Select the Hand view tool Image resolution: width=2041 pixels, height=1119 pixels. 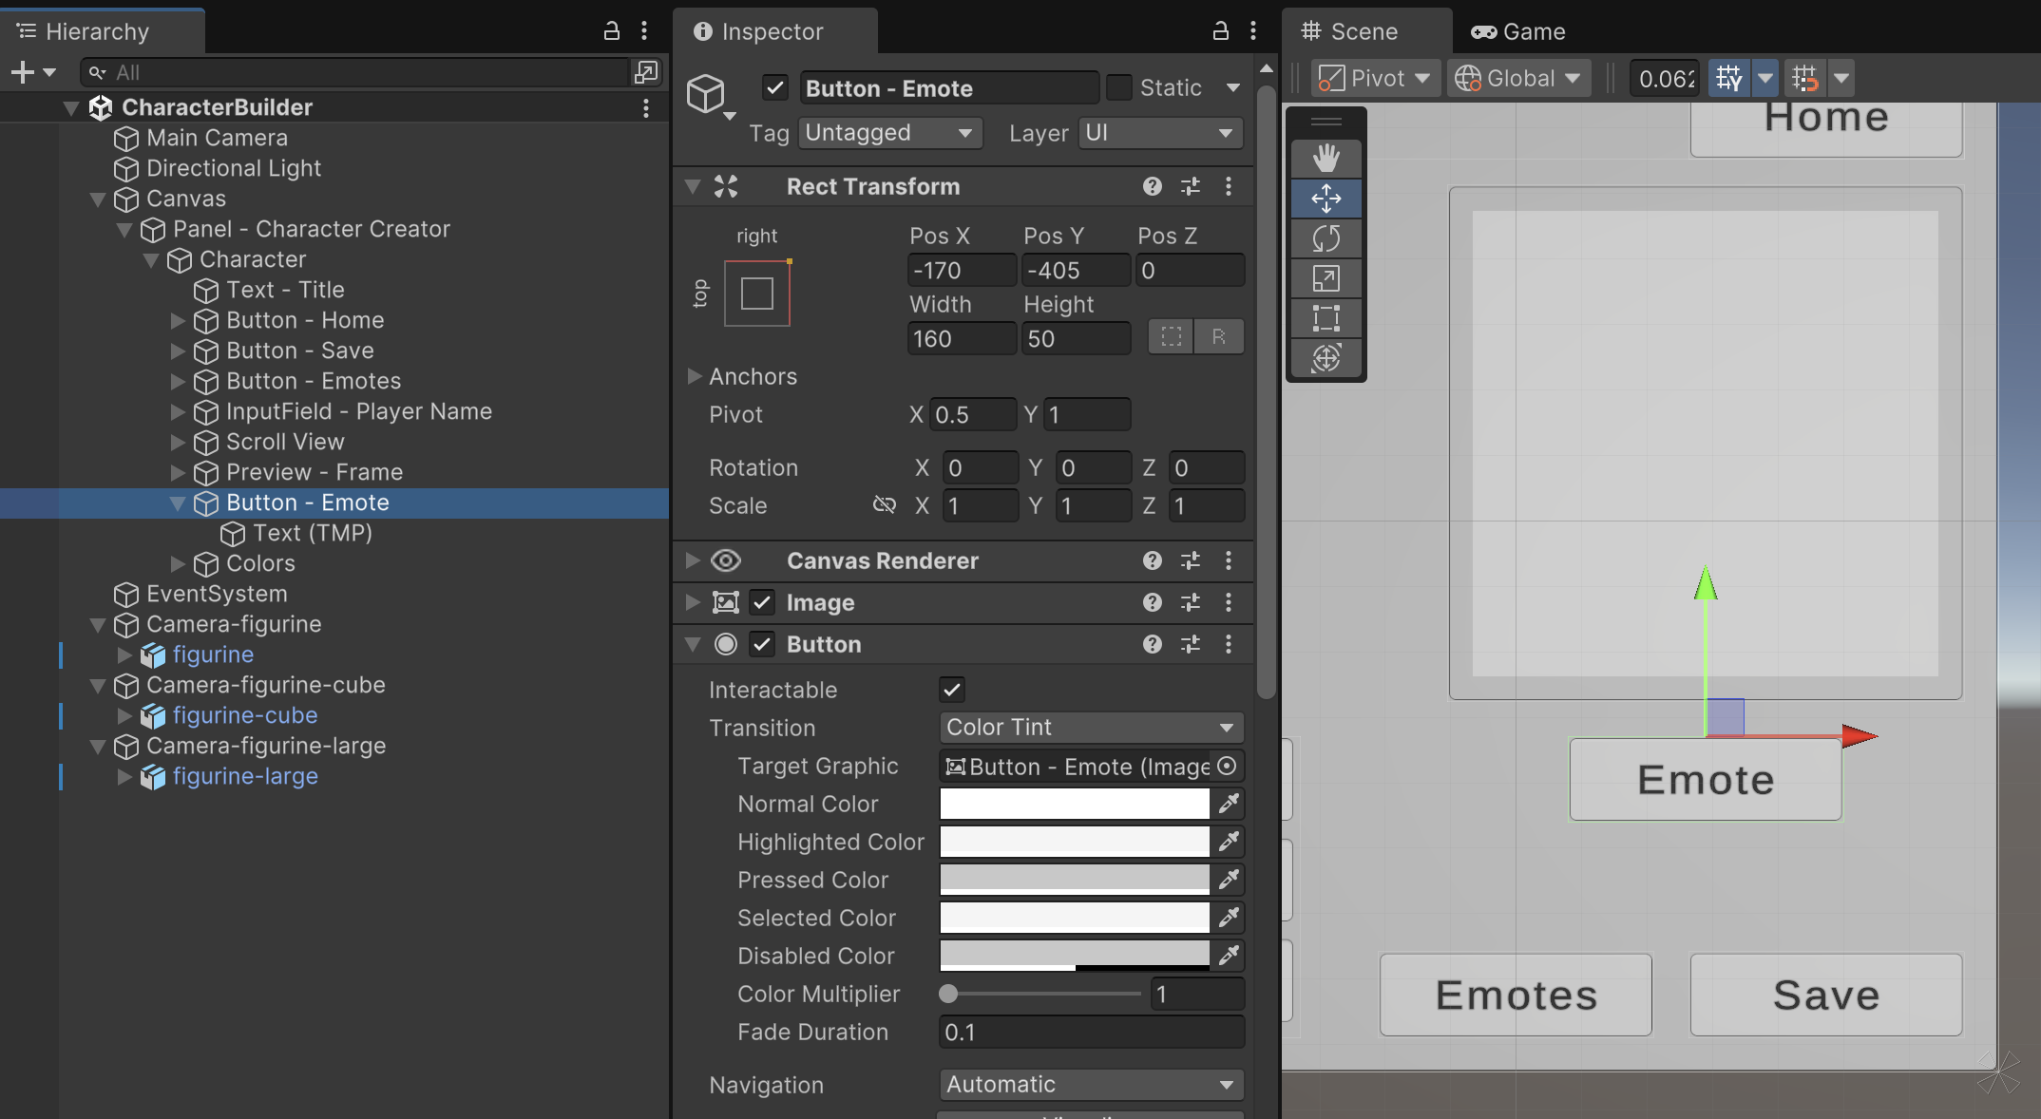tap(1326, 159)
